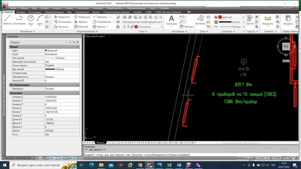This screenshot has height=169, width=301.
Task: Click Масштаб типа линий value 100
Action: pyautogui.click(x=62, y=61)
